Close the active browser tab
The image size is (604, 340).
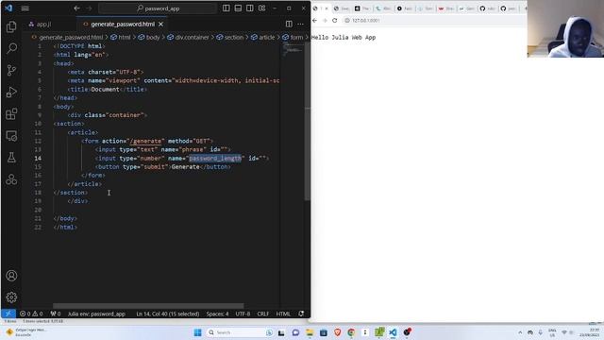[327, 8]
